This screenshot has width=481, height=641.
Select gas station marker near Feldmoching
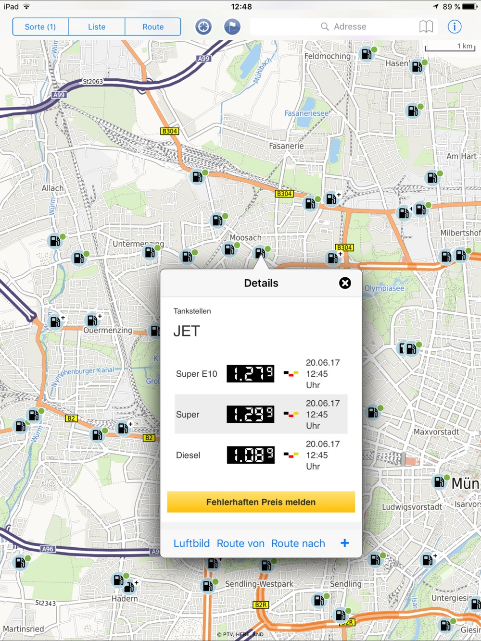pos(367,54)
